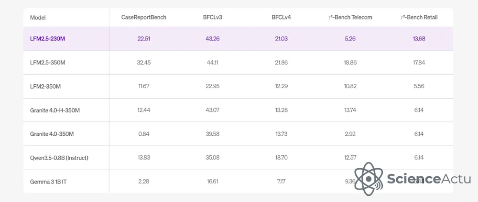Image resolution: width=478 pixels, height=202 pixels.
Task: Click the 39.58 BFCLv3 value
Action: [x=213, y=134]
